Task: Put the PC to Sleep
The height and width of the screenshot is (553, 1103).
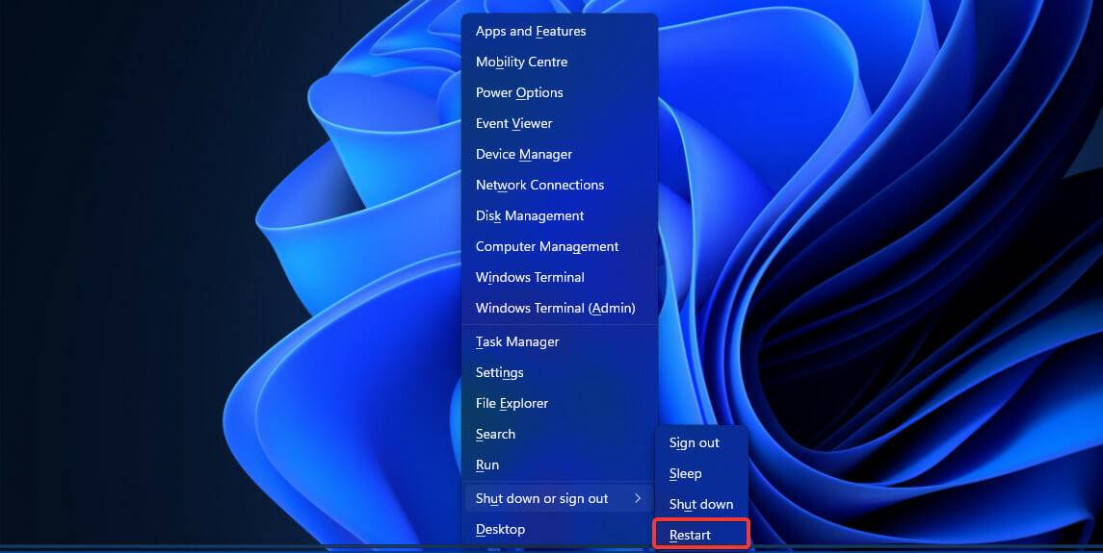Action: [686, 474]
